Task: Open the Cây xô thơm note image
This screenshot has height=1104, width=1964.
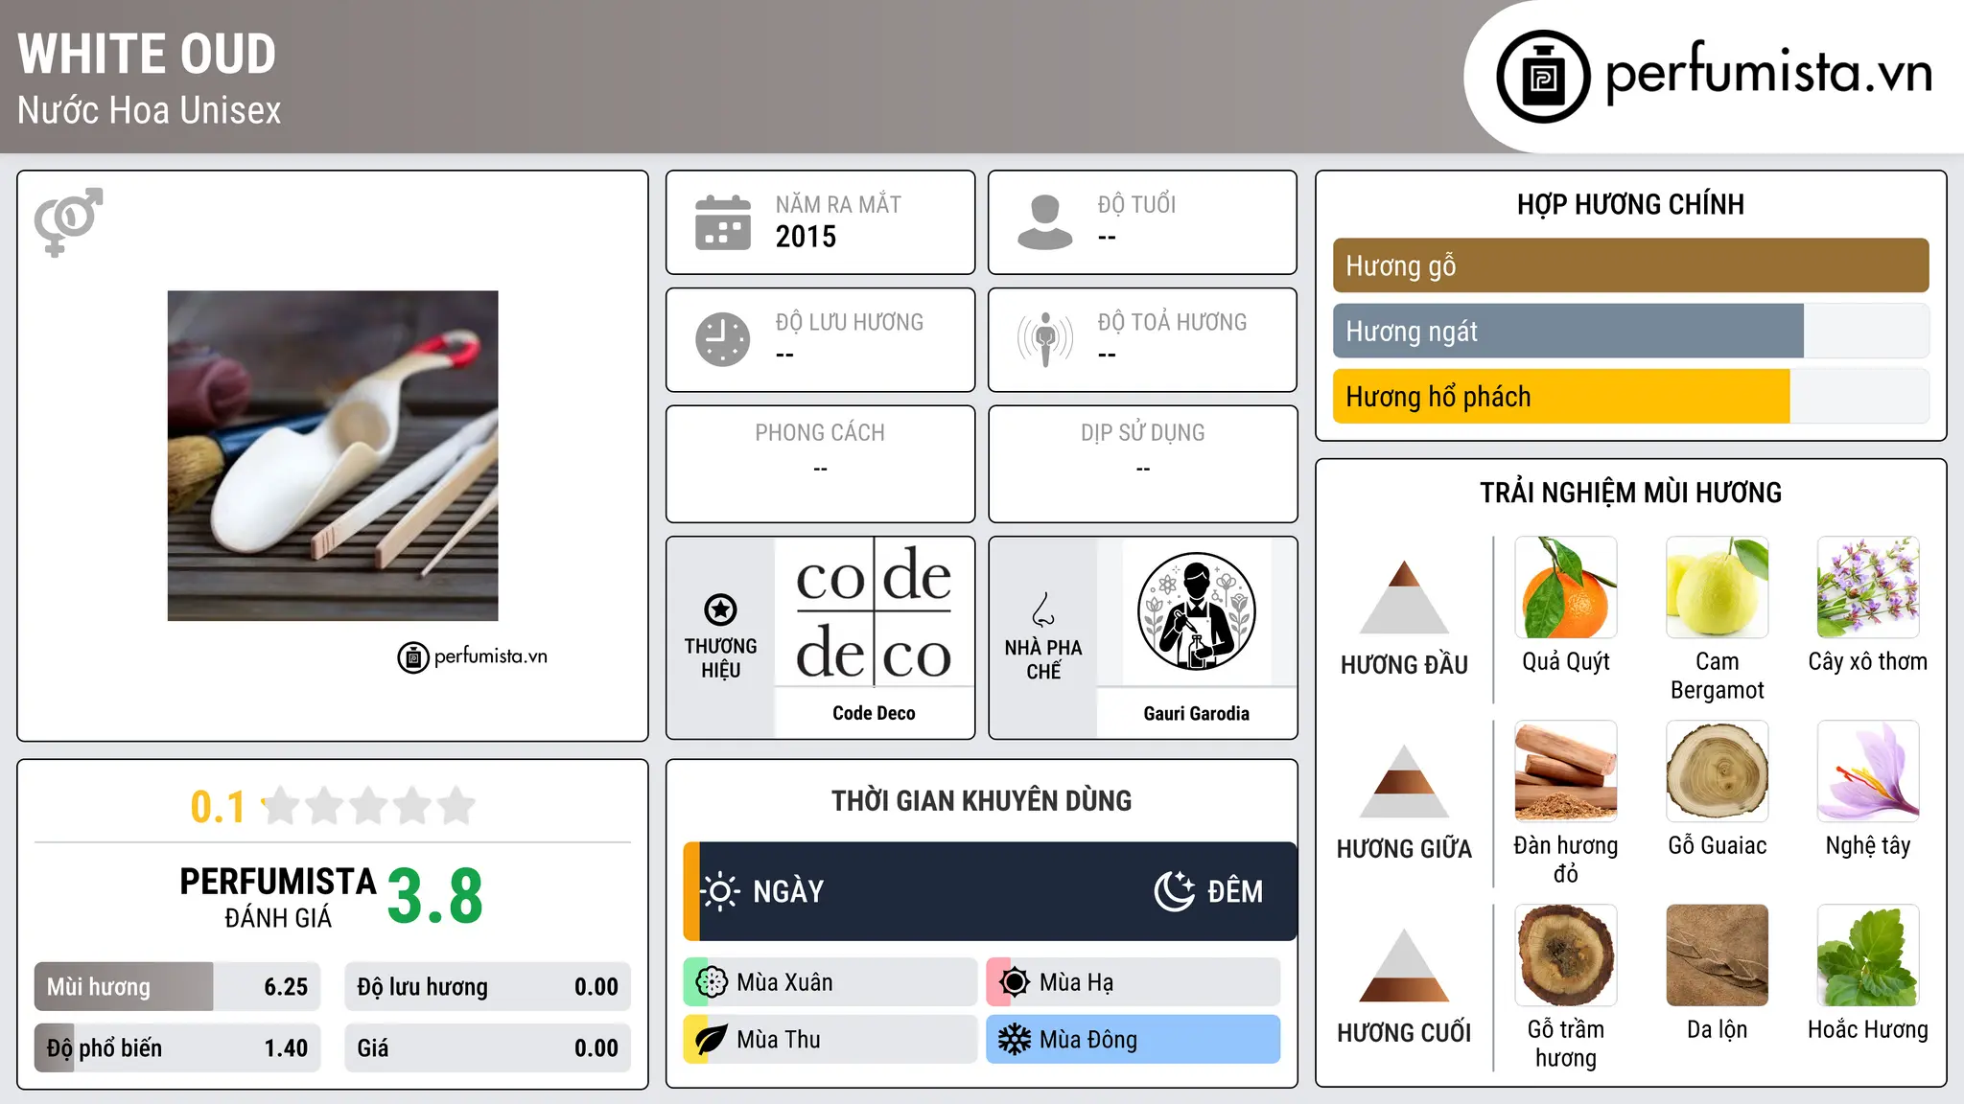Action: click(x=1868, y=587)
